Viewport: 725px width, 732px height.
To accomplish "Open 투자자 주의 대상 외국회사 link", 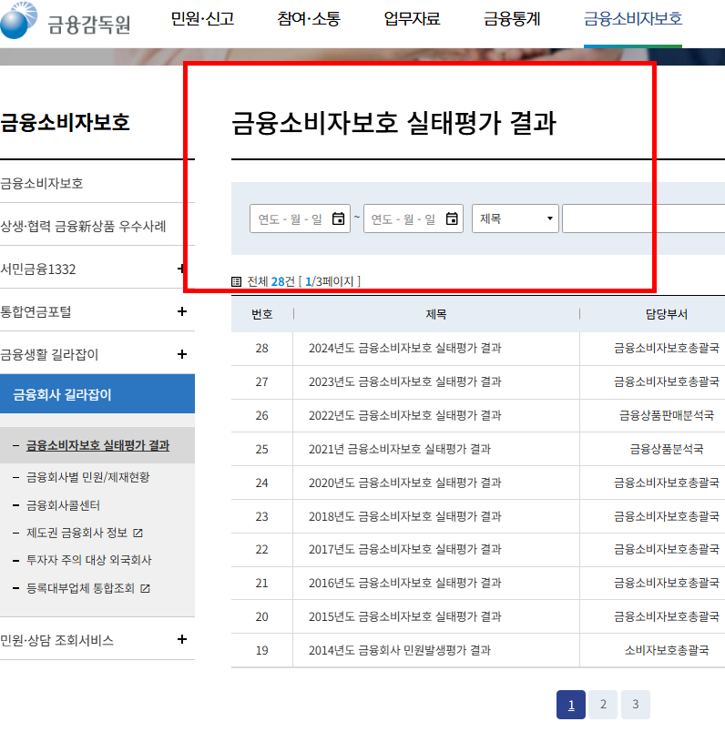I will 88,560.
